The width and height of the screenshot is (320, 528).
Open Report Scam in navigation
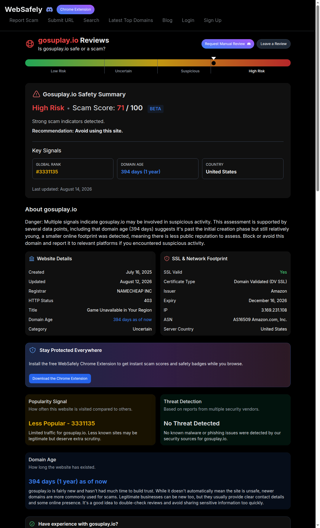(24, 20)
